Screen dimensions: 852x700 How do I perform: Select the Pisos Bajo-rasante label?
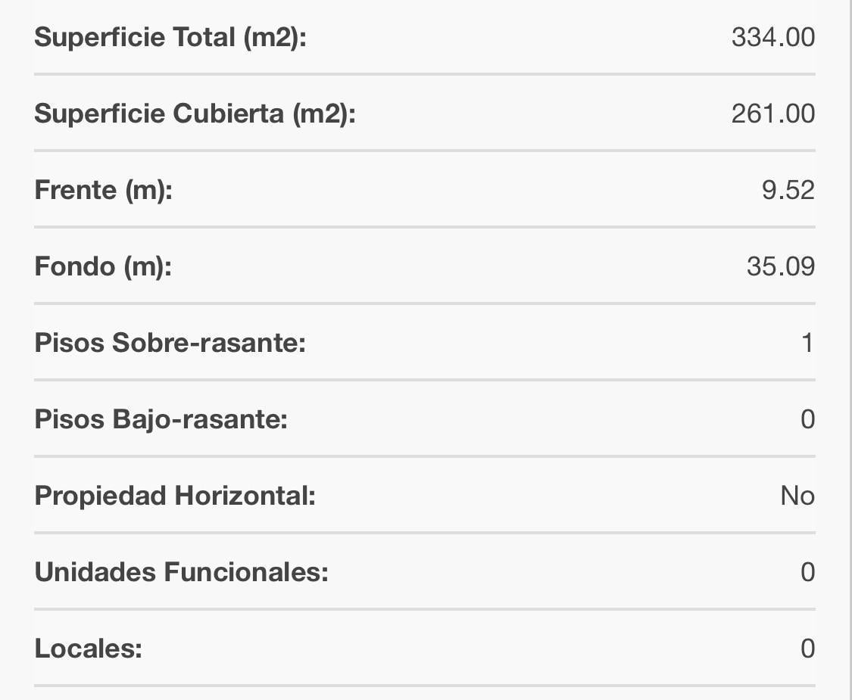tap(161, 420)
